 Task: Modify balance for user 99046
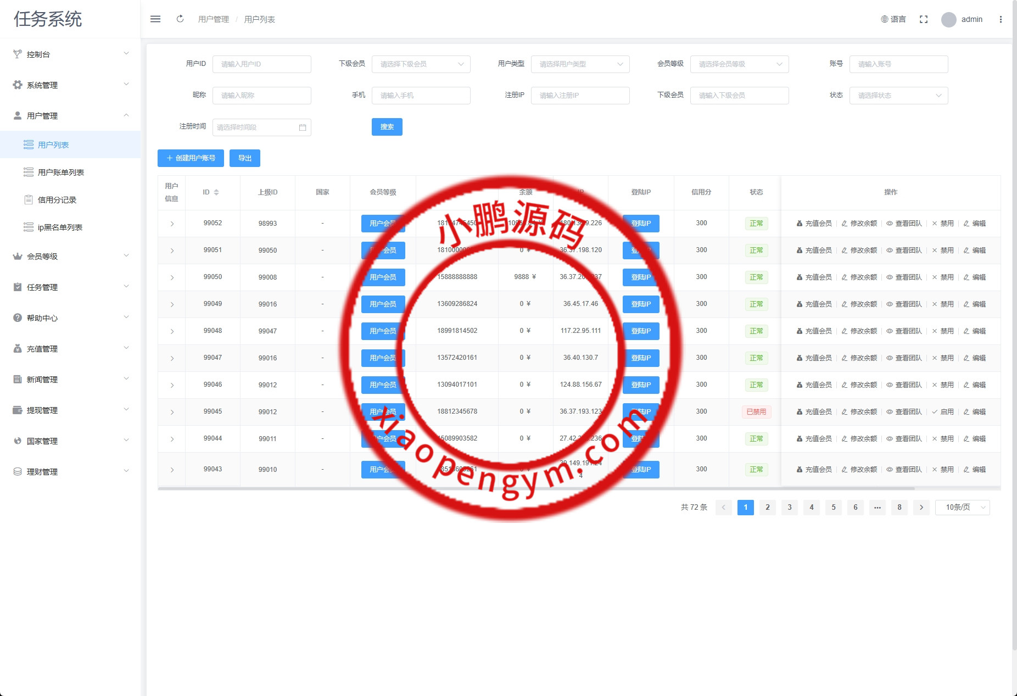point(859,385)
